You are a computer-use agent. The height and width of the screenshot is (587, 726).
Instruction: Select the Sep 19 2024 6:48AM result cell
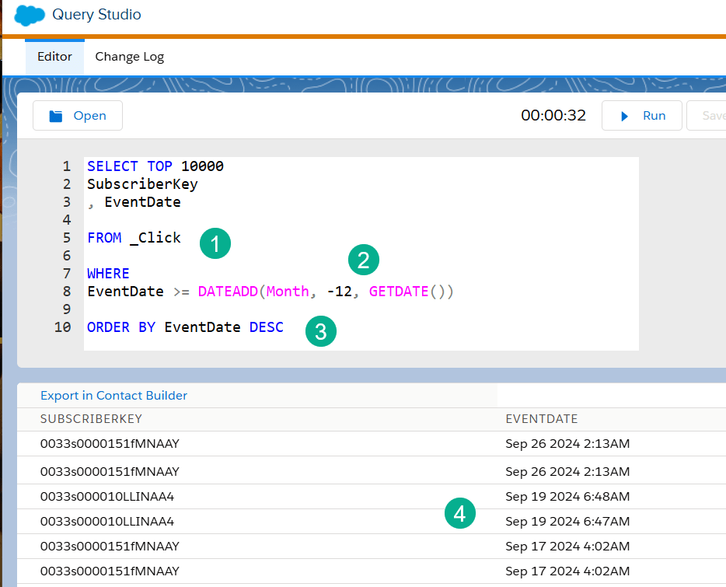click(567, 497)
